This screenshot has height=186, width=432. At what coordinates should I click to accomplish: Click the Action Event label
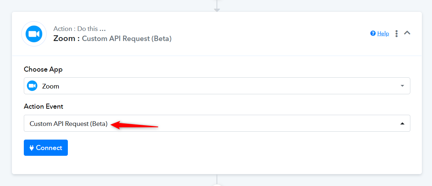coord(44,106)
